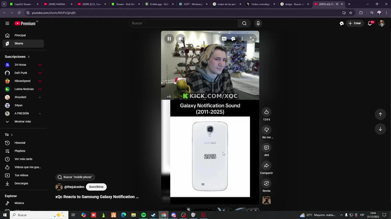Image resolution: width=391 pixels, height=219 pixels.
Task: Open the YouTube hamburger guide menu
Action: click(x=7, y=23)
